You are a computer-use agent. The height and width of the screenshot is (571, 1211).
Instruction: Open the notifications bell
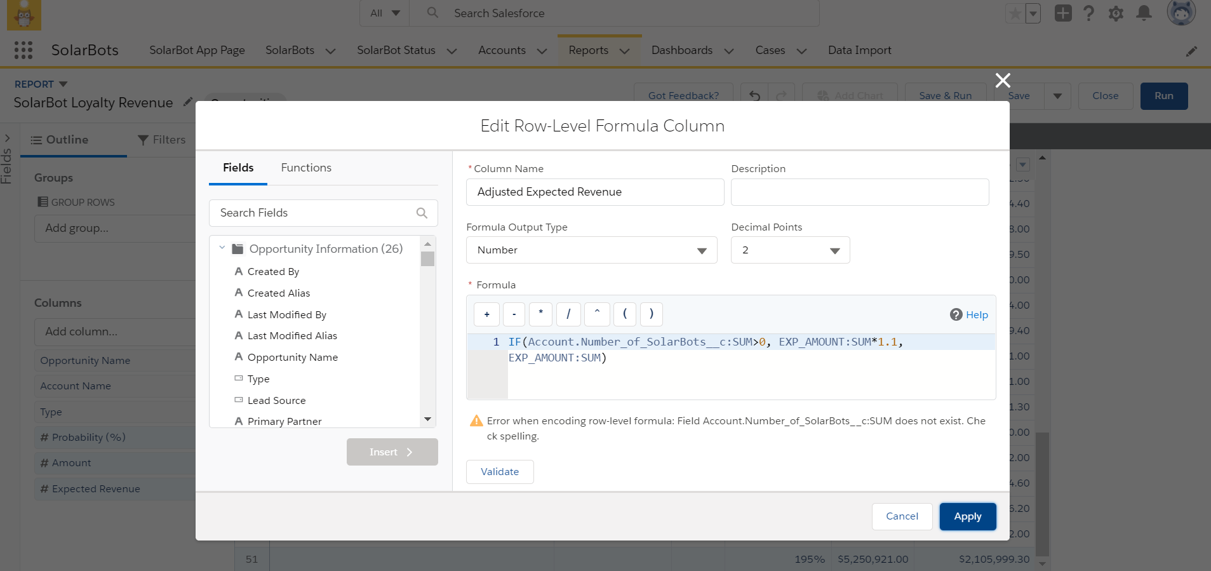tap(1144, 13)
